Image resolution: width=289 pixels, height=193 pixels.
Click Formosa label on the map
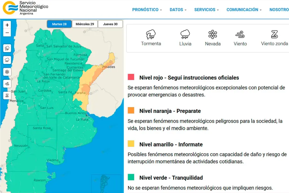(x=80, y=55)
